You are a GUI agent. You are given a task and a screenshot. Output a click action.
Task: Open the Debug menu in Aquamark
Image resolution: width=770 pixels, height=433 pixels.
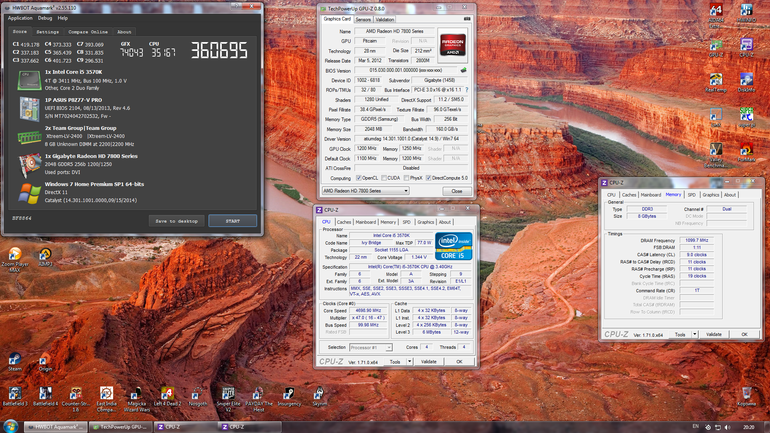pyautogui.click(x=45, y=18)
